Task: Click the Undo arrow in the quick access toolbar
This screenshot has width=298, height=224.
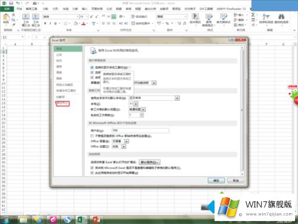Action: (x=18, y=3)
